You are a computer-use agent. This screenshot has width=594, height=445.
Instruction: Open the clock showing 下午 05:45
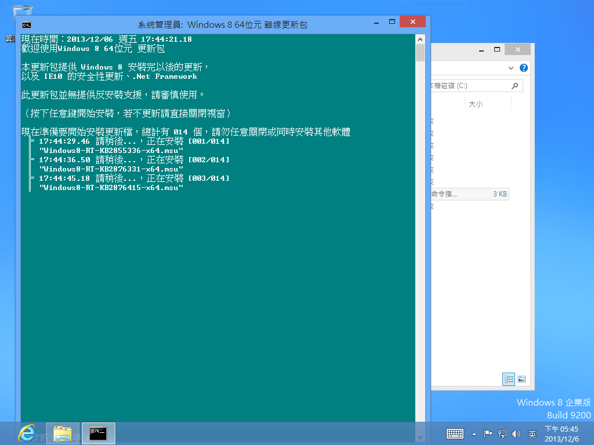562,434
